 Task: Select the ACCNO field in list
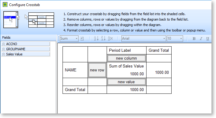26,44
